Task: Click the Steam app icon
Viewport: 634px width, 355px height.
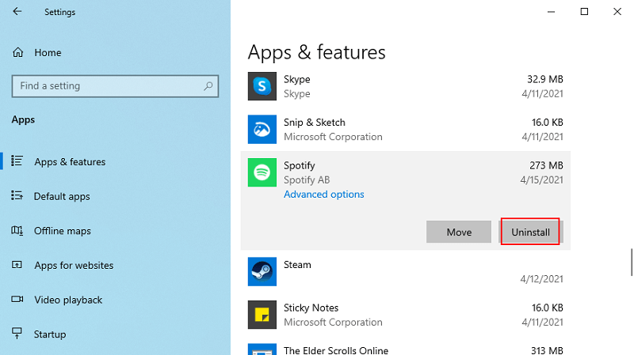Action: [262, 272]
